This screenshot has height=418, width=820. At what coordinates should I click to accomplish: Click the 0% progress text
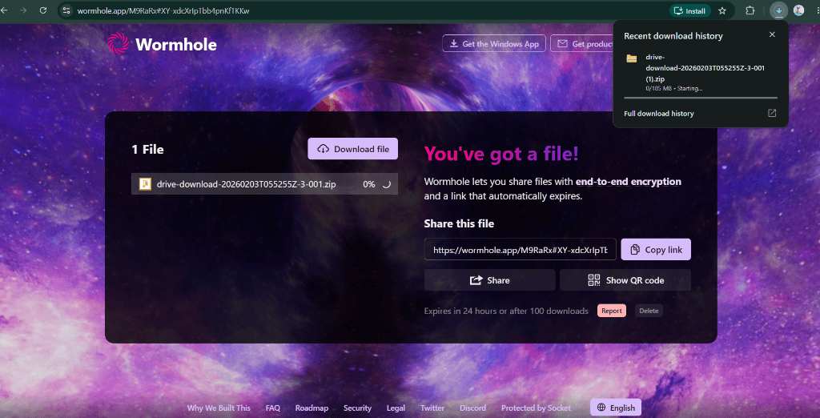tap(369, 184)
